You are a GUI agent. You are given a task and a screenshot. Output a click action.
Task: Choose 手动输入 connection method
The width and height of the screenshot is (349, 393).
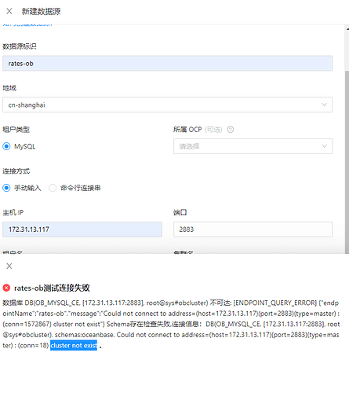6,188
